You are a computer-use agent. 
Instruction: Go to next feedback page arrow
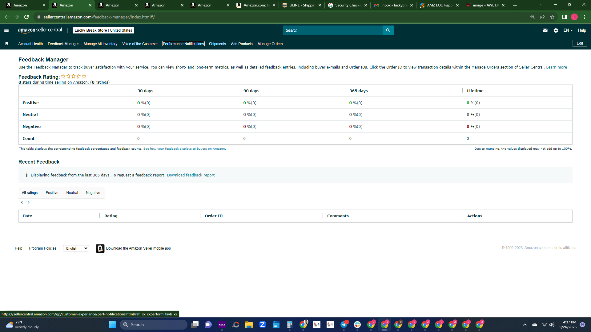click(x=29, y=202)
